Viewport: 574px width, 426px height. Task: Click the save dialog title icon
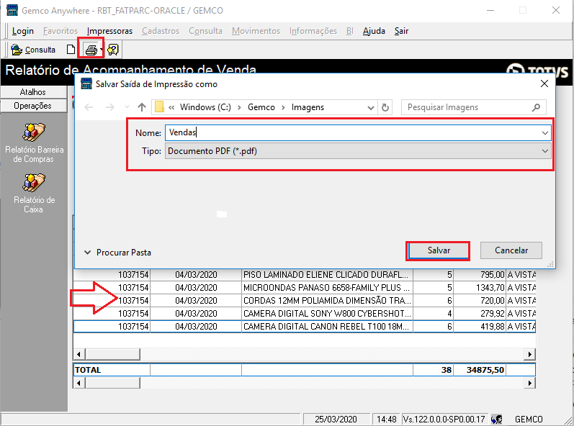click(x=86, y=83)
